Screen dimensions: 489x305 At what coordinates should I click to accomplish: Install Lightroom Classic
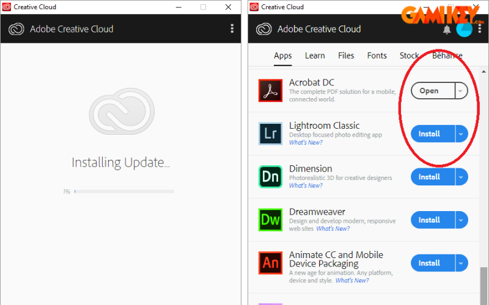(433, 134)
